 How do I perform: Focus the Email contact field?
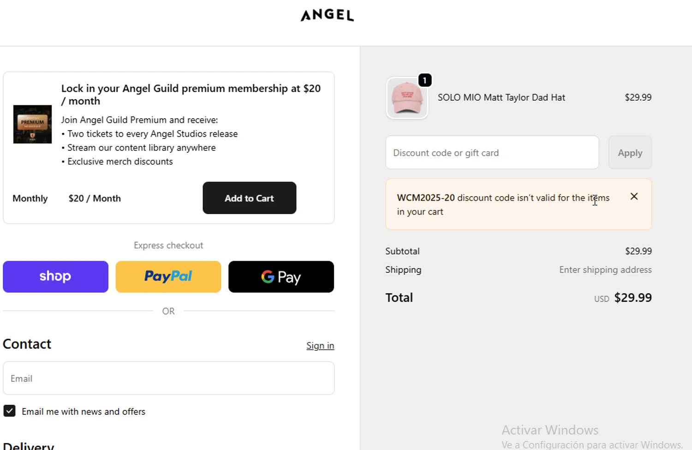[x=168, y=378]
